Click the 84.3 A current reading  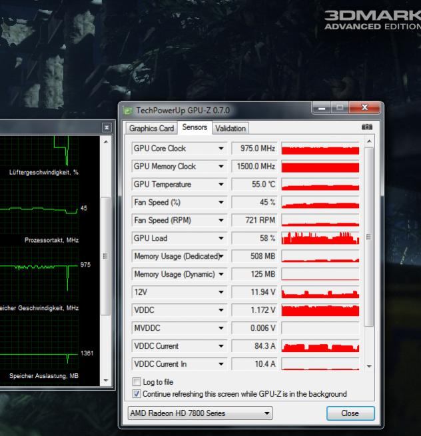click(x=265, y=346)
